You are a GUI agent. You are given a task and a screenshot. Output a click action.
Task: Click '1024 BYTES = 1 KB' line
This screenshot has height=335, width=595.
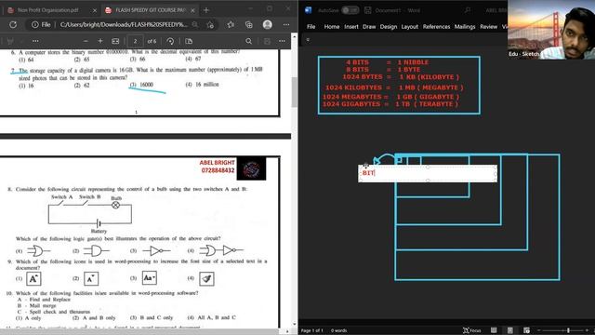(x=401, y=77)
